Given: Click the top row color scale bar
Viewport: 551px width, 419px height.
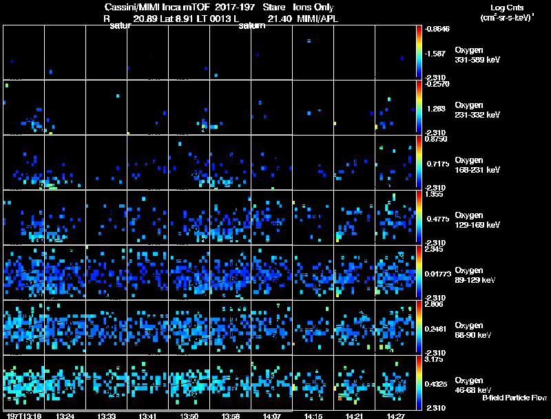Looking at the screenshot, I should pyautogui.click(x=419, y=52).
